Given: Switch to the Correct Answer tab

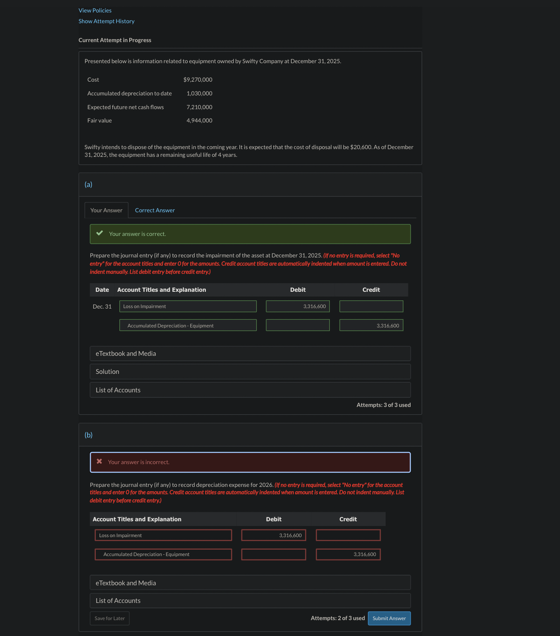Looking at the screenshot, I should (x=155, y=210).
